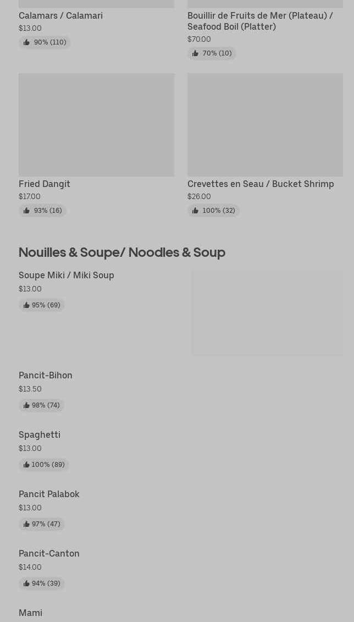Choose Pancit-Bihon from noodles list
Image resolution: width=354 pixels, height=622 pixels.
(x=46, y=375)
